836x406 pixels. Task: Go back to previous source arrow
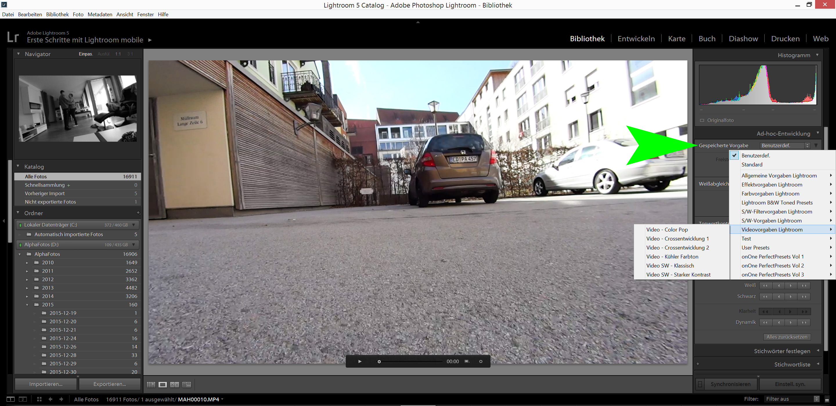(50, 399)
